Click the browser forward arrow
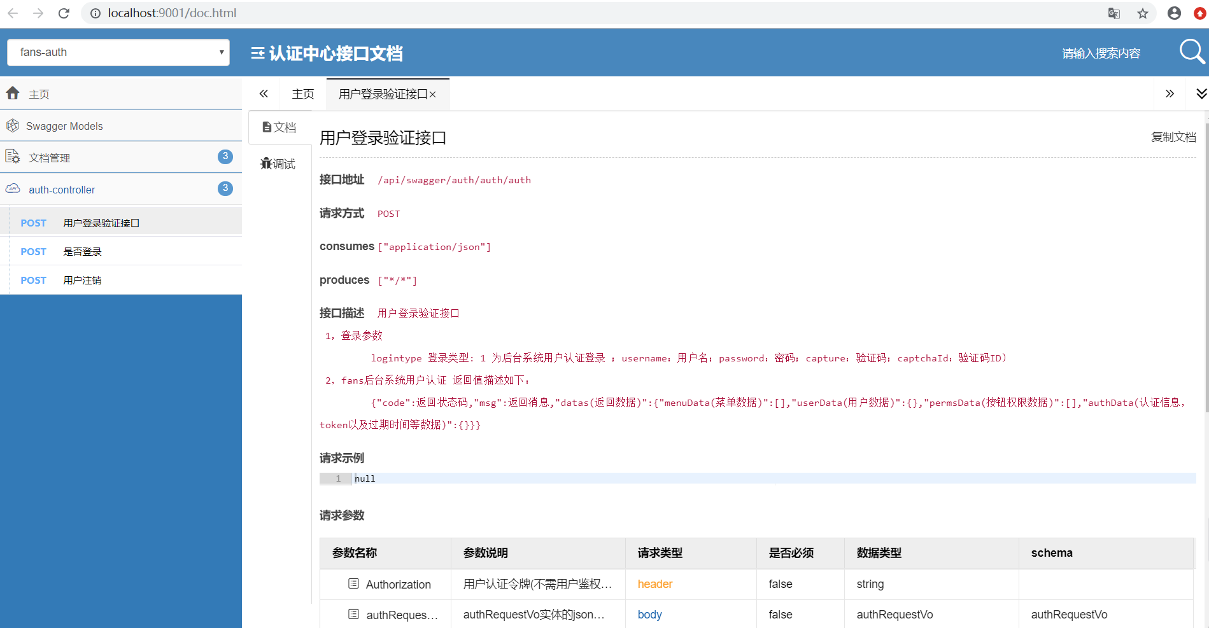 (38, 13)
